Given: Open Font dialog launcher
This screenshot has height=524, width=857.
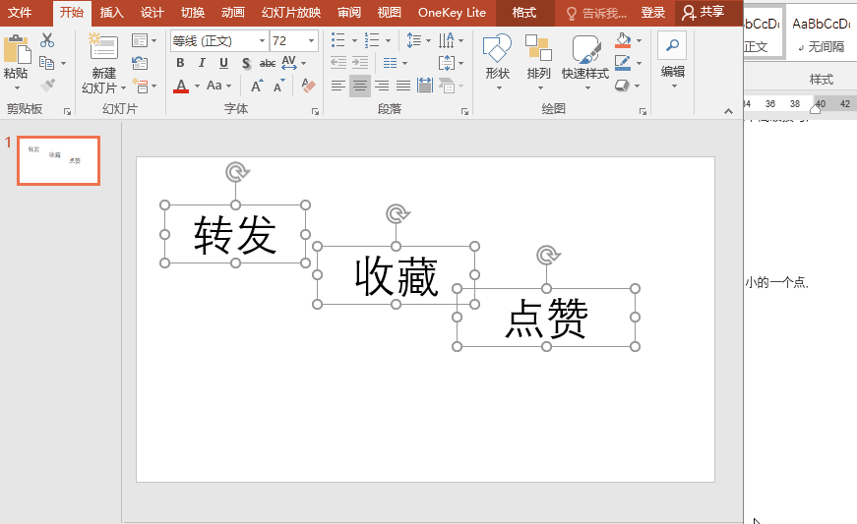Looking at the screenshot, I should (316, 111).
